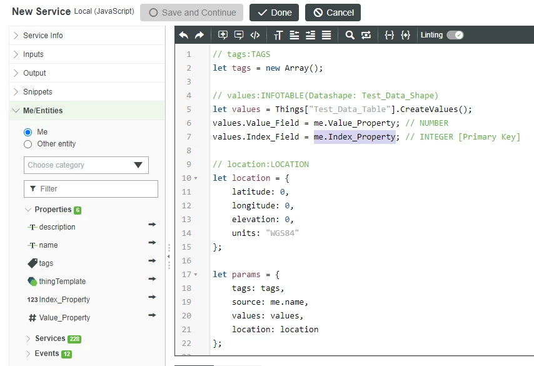Screen dimensions: 534x366
Task: Click the // tags:TAGS comment line
Action: [241, 54]
